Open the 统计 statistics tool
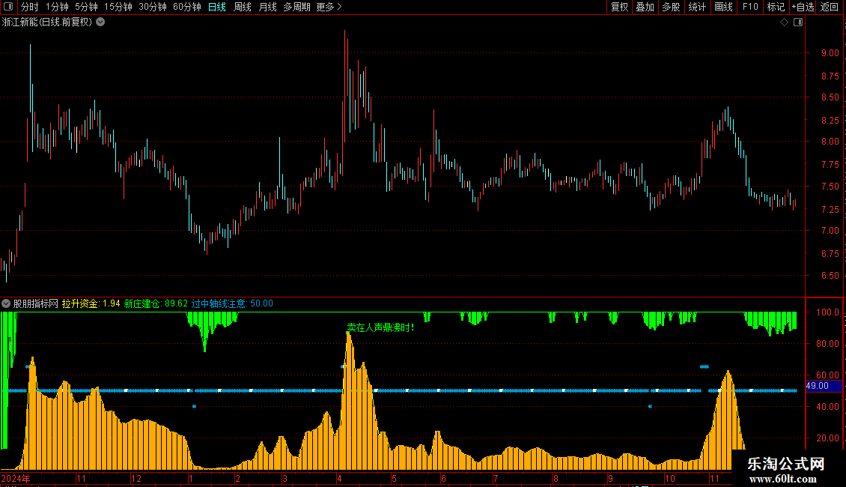The image size is (846, 487). click(x=697, y=7)
